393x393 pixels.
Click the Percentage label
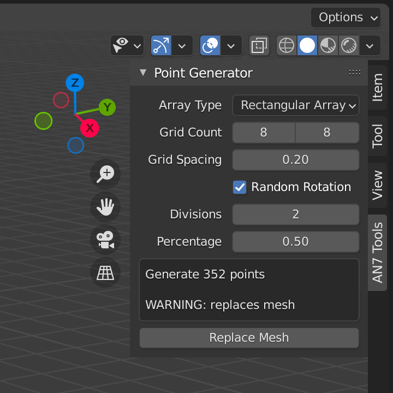[x=189, y=242]
